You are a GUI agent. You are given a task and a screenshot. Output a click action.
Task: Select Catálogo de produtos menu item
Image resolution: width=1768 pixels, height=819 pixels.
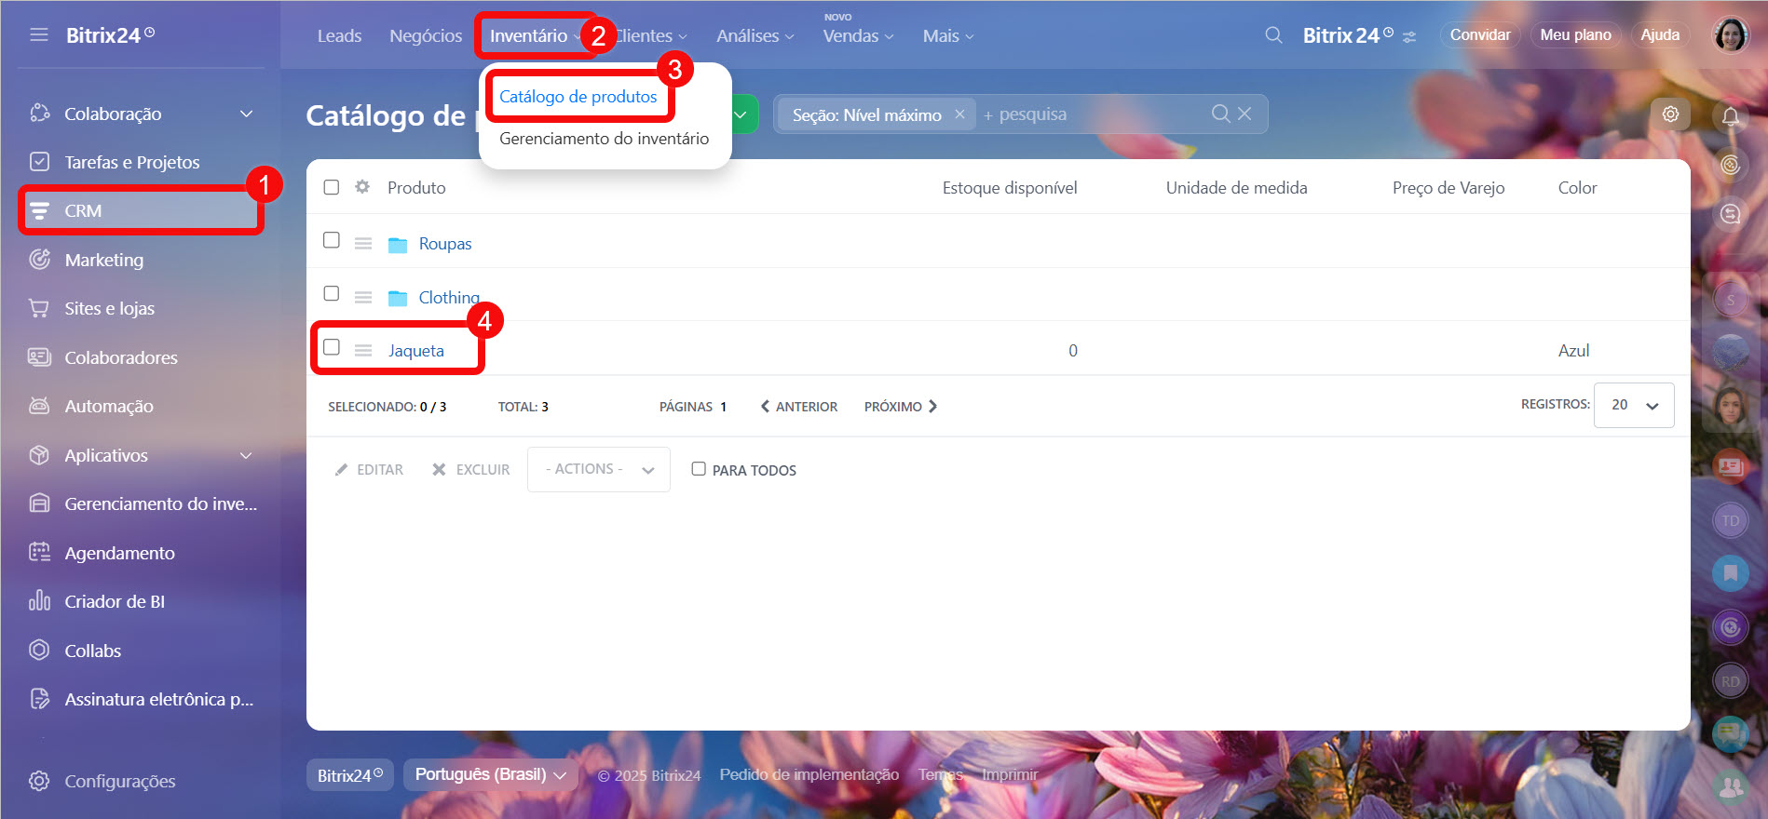point(578,96)
